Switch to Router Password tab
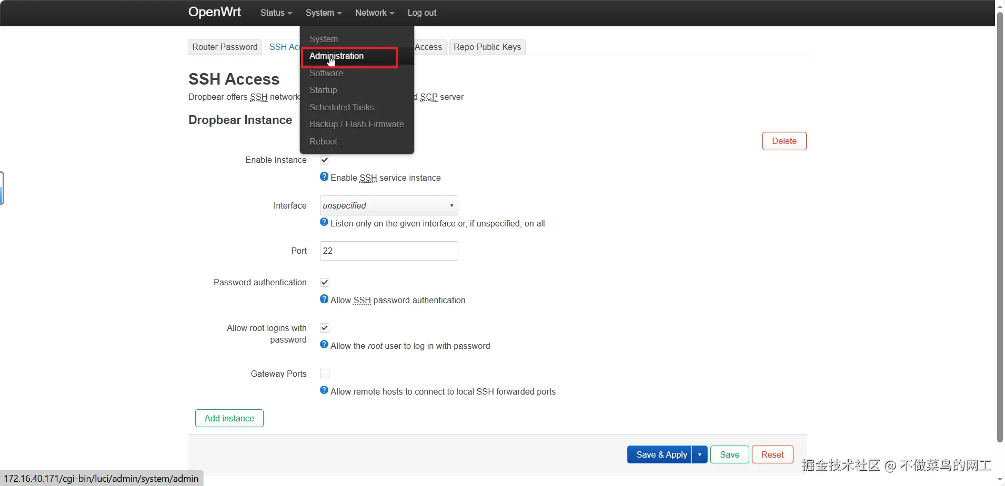The width and height of the screenshot is (1005, 486). pos(225,47)
